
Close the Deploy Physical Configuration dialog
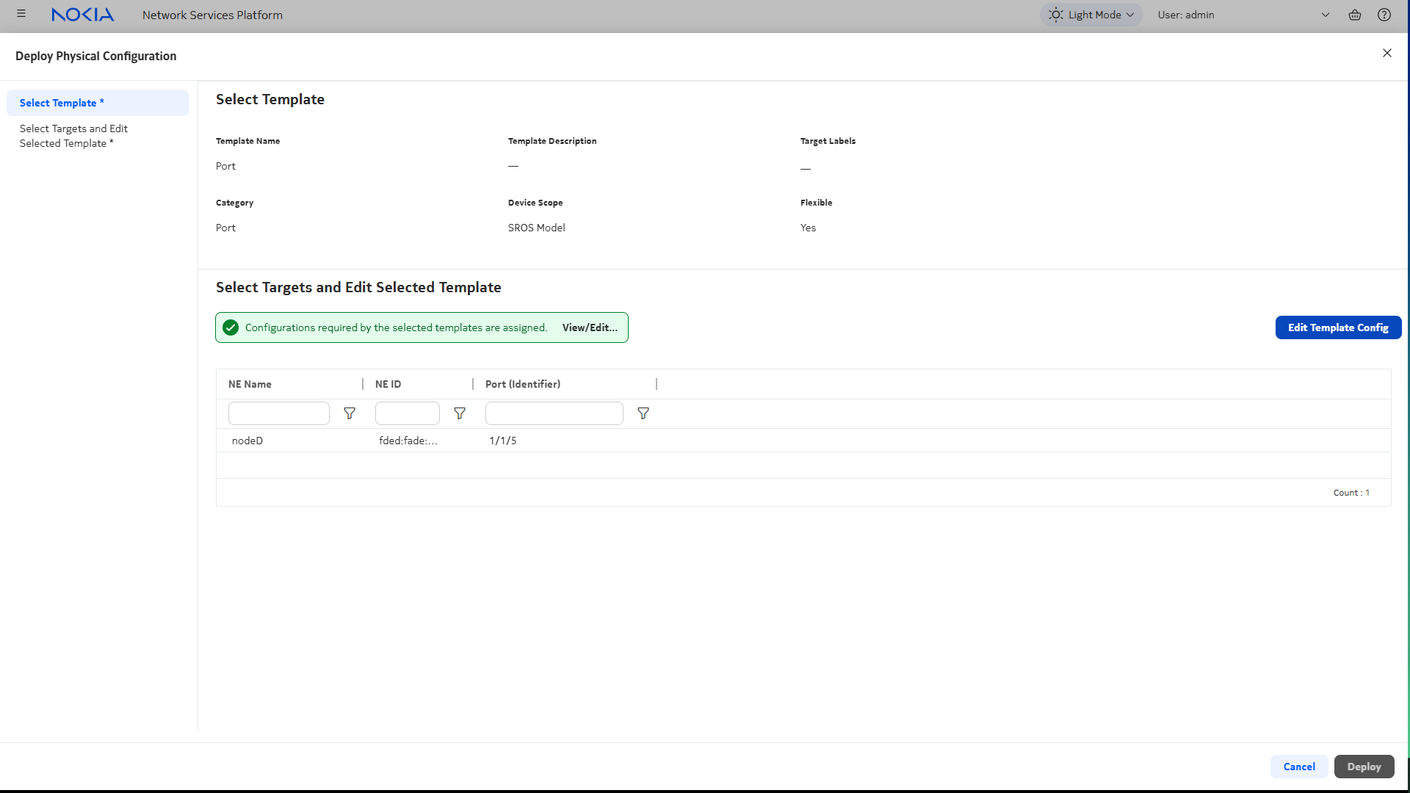[1386, 53]
